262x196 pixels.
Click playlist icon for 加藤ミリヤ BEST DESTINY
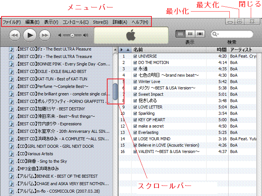coord(12,109)
